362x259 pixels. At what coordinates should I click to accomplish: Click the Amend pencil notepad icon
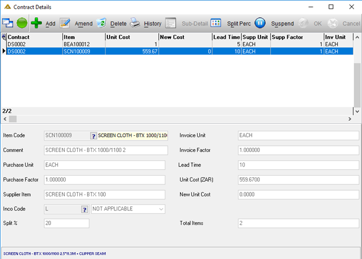point(65,23)
